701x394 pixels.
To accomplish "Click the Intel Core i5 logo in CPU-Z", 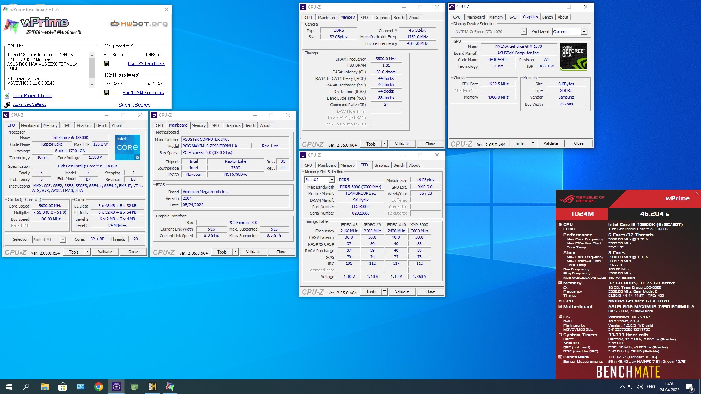I will coord(127,147).
